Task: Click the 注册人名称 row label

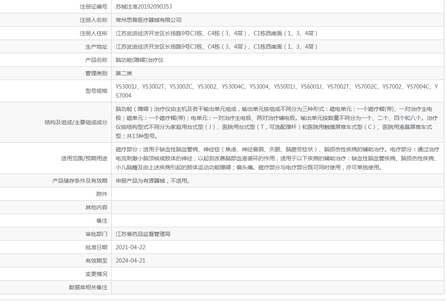Action: [x=93, y=20]
